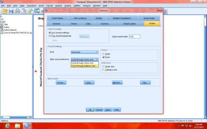This screenshot has width=207, height=129.
Task: Switch to the Multiple Imputations tab
Action: point(122,18)
